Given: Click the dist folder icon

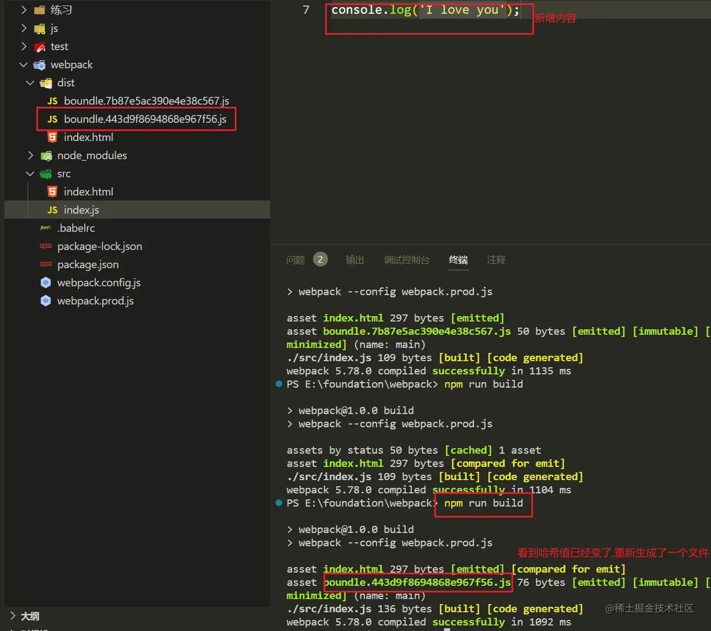Looking at the screenshot, I should 46,83.
